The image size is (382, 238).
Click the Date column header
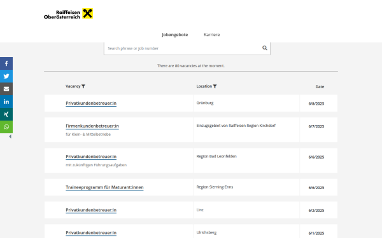tap(320, 87)
